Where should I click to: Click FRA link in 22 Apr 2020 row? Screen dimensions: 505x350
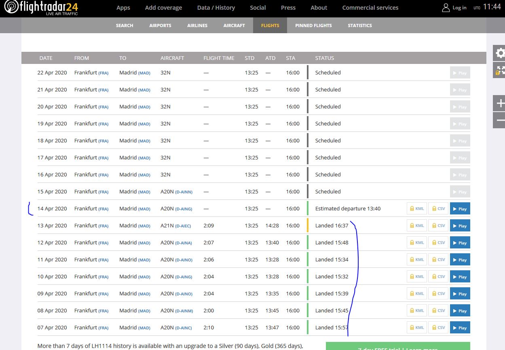click(x=104, y=73)
